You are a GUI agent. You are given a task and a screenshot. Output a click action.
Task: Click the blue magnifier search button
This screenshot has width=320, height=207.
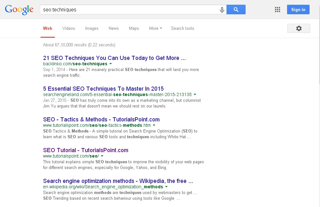pos(236,10)
